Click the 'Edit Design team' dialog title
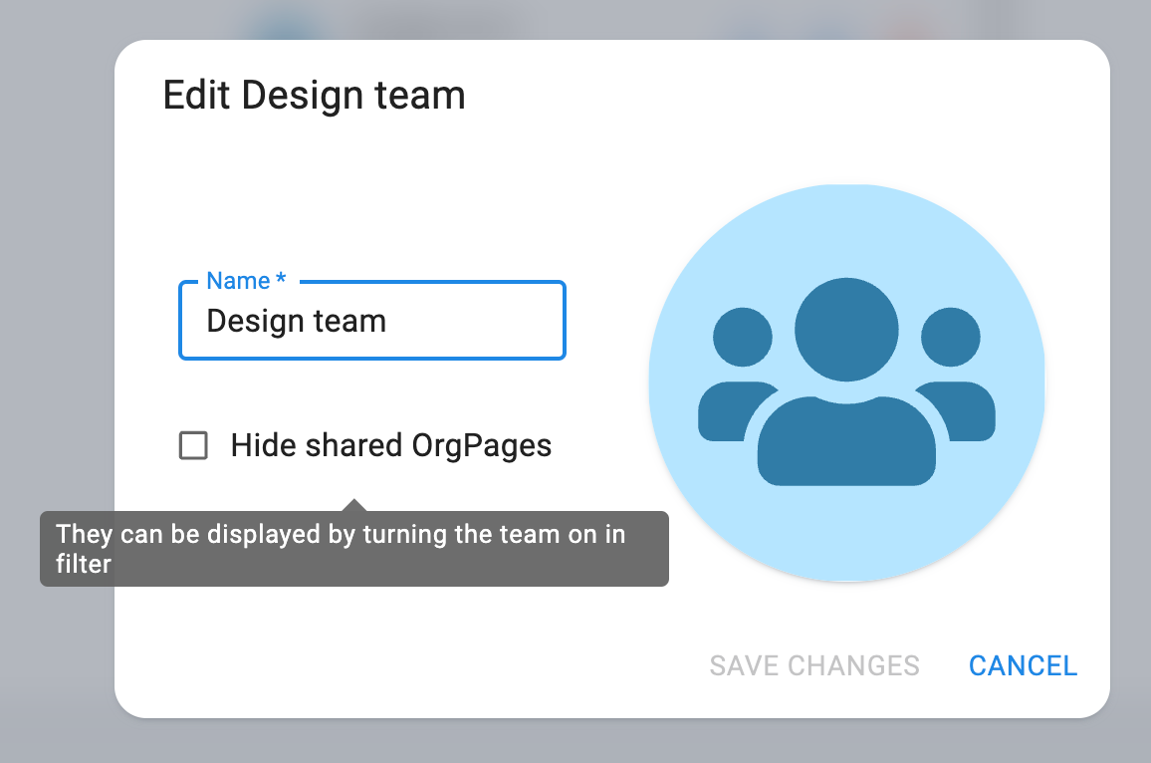 tap(314, 96)
